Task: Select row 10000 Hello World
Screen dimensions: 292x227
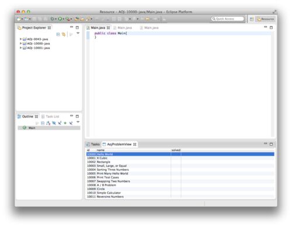Action: 180,154
